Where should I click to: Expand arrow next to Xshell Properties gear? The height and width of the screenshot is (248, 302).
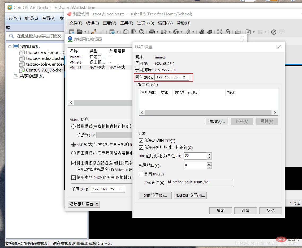(x=117, y=32)
